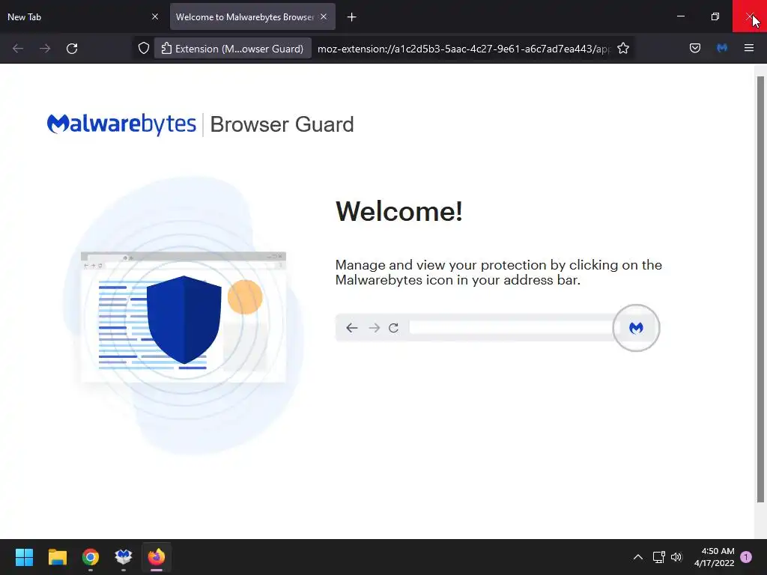Screen dimensions: 767x575
Task: Click the page vertical scrollbar
Action: 760,290
